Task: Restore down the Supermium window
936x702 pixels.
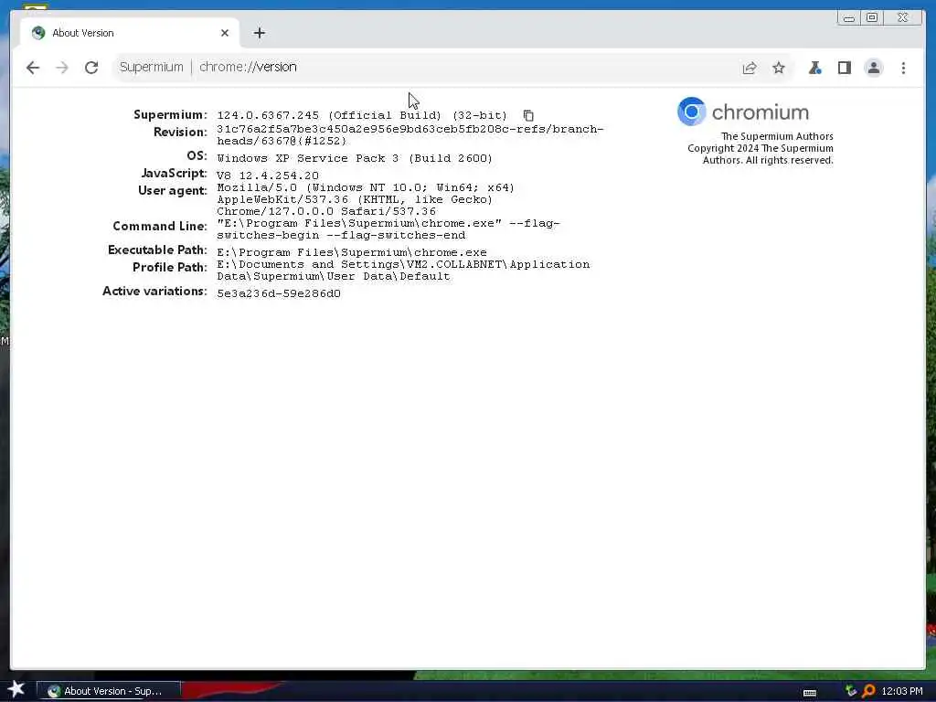Action: pos(872,18)
